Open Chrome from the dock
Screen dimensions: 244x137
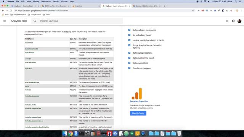click(71, 134)
